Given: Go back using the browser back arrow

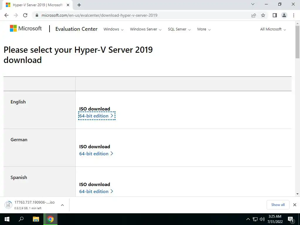Looking at the screenshot, I should pos(6,15).
